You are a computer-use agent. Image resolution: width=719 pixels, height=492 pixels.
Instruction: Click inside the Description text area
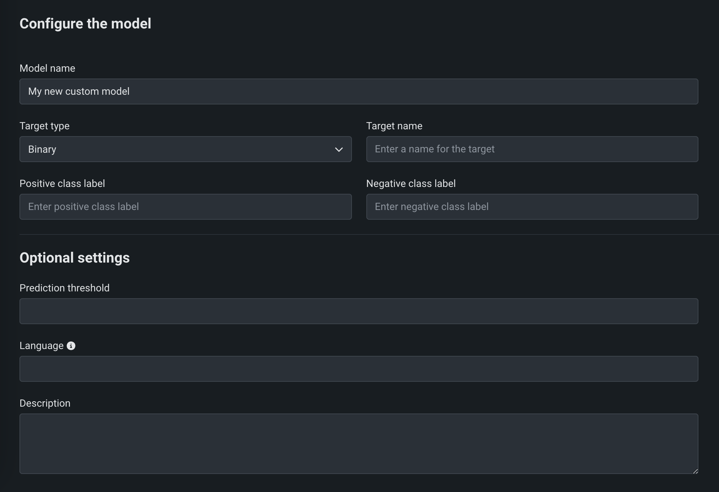pyautogui.click(x=358, y=443)
